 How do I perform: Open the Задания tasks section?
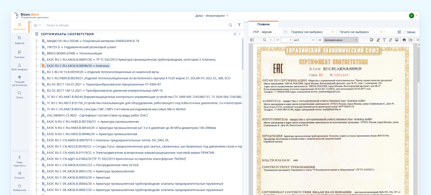click(x=19, y=40)
